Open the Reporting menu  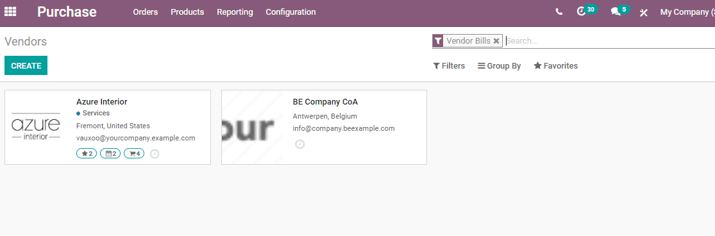[235, 12]
